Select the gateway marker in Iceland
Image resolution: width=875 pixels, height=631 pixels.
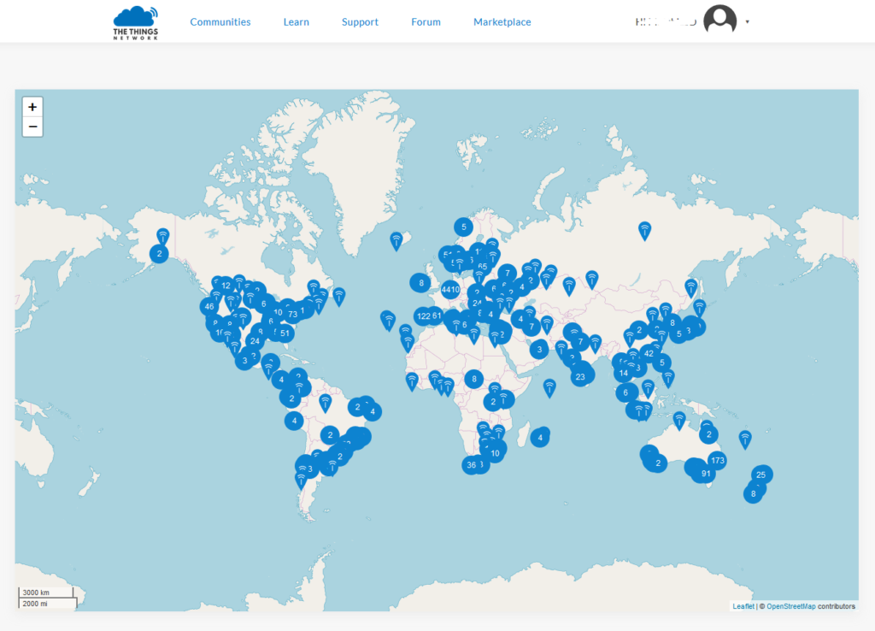[396, 239]
